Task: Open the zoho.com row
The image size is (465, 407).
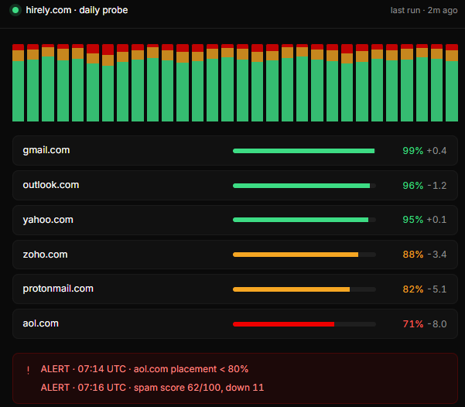Action: coord(235,255)
